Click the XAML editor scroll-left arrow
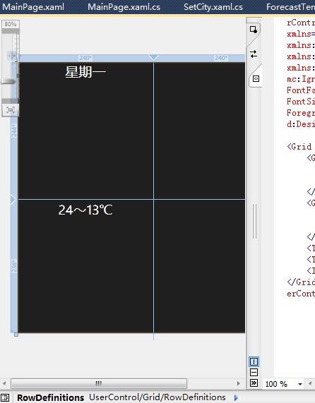Viewport: 315px width, 403px height. point(310,383)
